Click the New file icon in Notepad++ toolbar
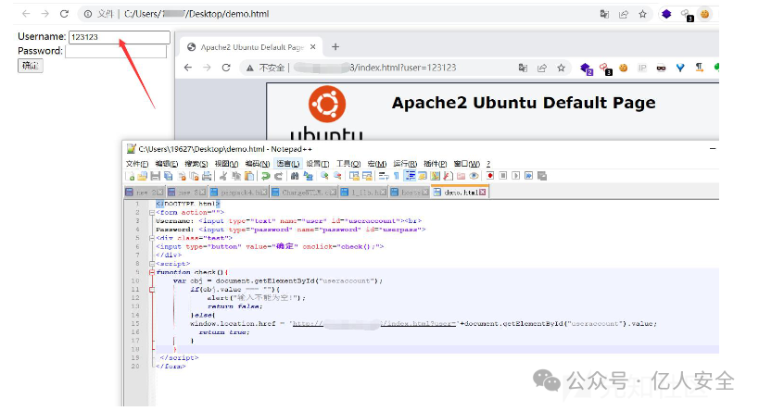The width and height of the screenshot is (759, 411). (x=129, y=176)
